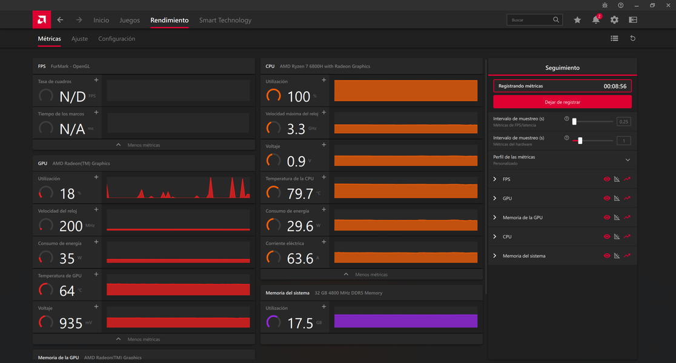Click the Smart Technology link

click(x=225, y=20)
